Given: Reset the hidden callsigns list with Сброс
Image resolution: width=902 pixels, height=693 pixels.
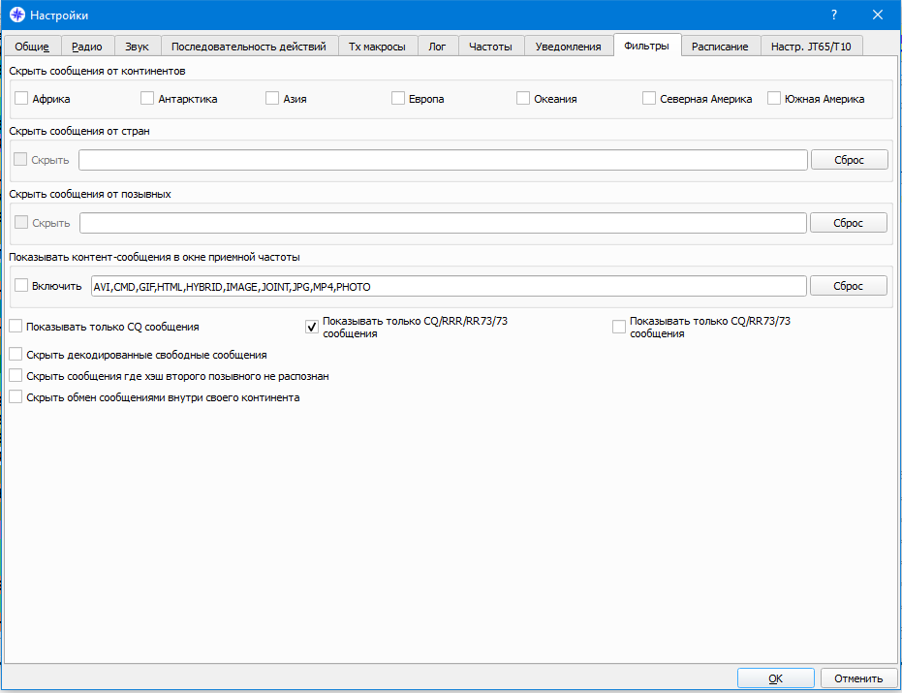Looking at the screenshot, I should click(x=849, y=223).
